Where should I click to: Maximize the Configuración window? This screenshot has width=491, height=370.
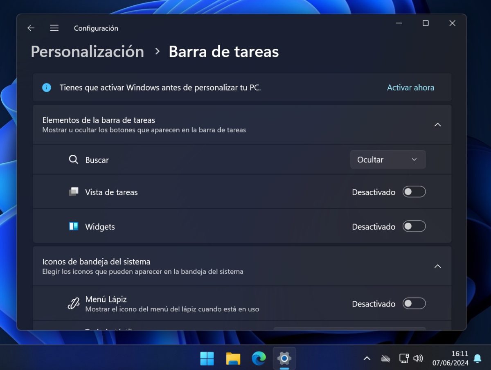(426, 23)
